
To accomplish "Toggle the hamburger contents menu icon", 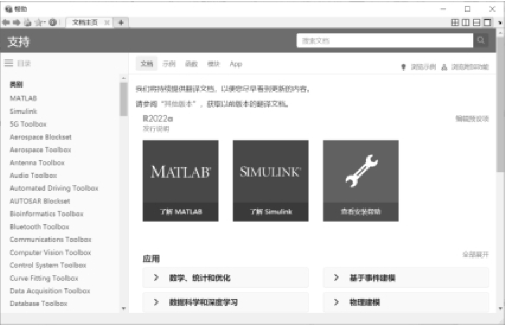I will click(x=9, y=63).
